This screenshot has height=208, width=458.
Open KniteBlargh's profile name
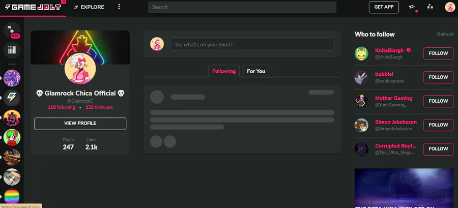tap(389, 50)
